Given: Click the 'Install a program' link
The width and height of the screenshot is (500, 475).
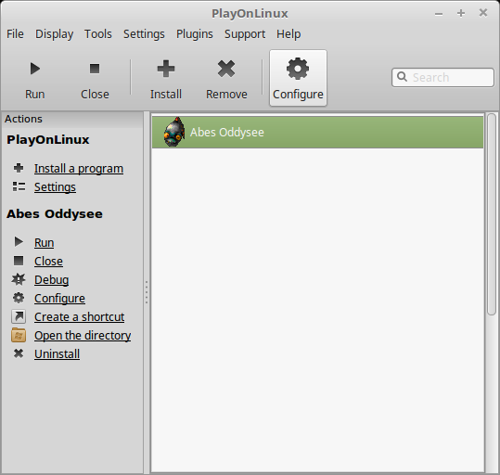Looking at the screenshot, I should (x=79, y=169).
